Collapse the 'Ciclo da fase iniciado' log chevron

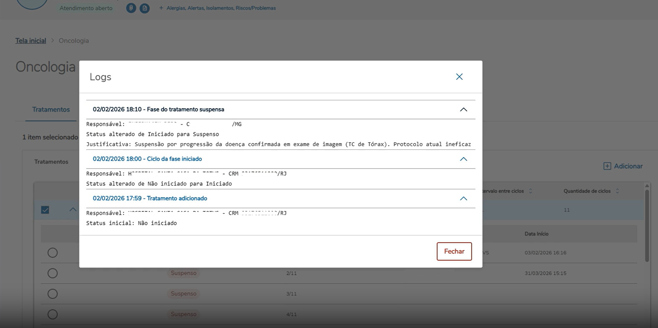(x=463, y=159)
